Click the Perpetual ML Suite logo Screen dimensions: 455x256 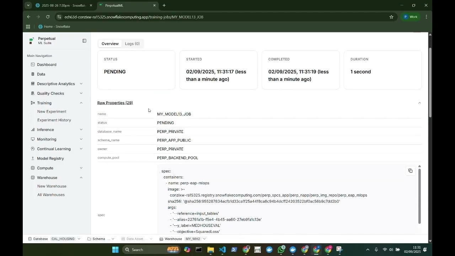32,41
